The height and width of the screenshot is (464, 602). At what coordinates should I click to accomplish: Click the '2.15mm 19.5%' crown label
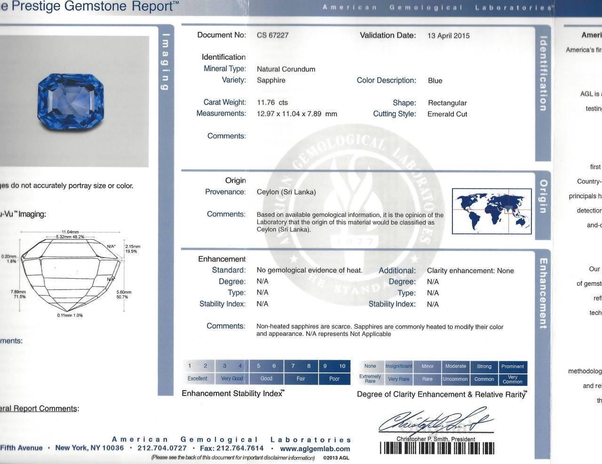[x=133, y=249]
